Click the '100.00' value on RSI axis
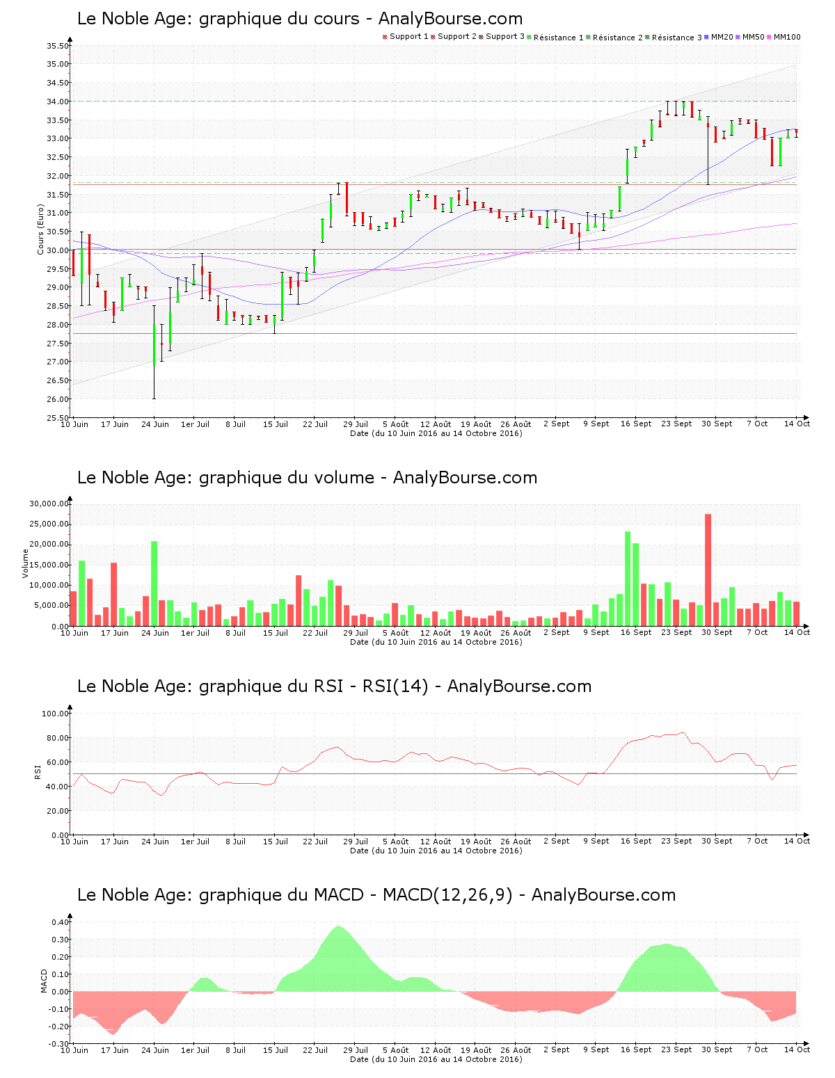 coord(56,714)
